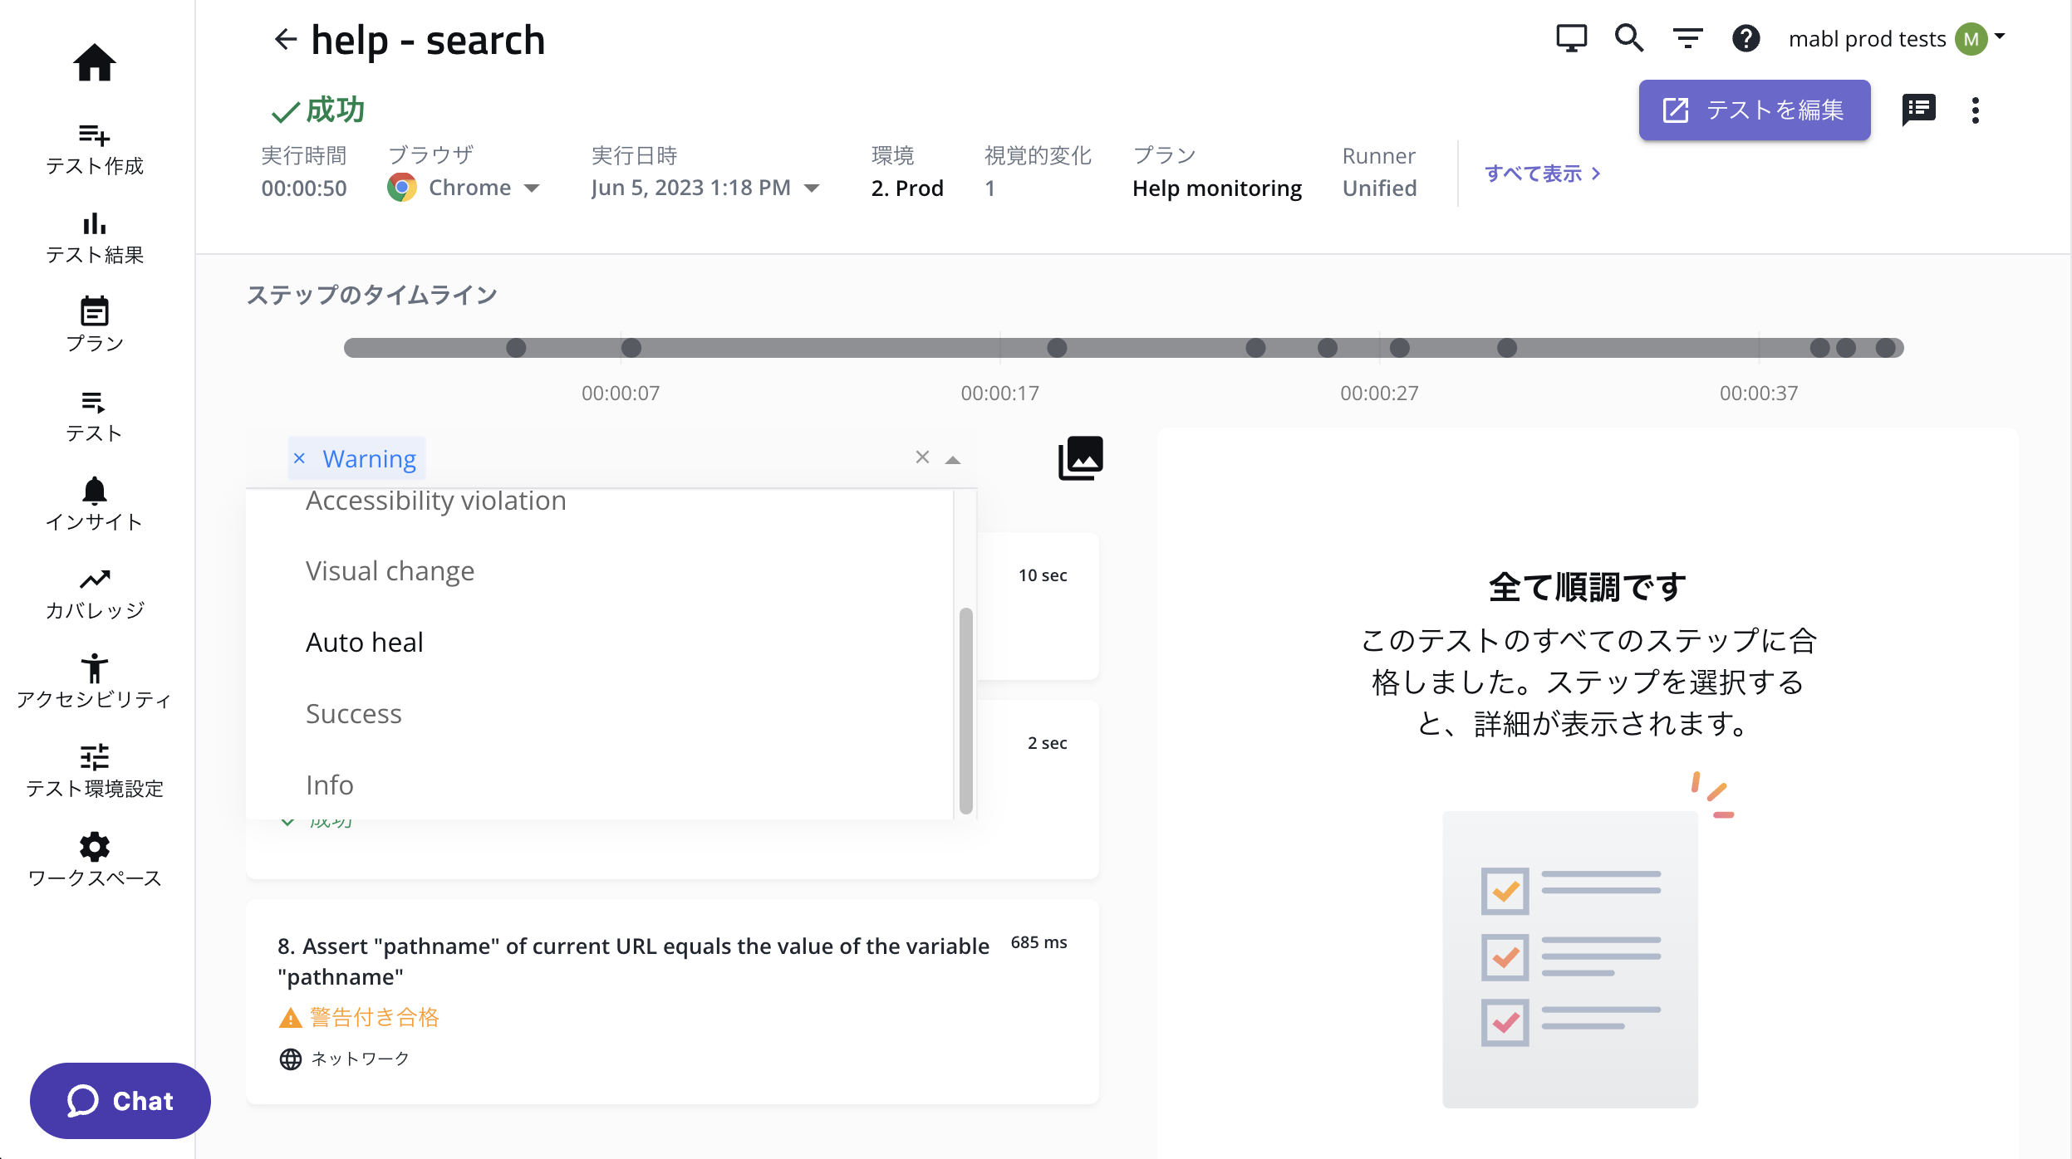Click the テストを編集 button

[1754, 110]
